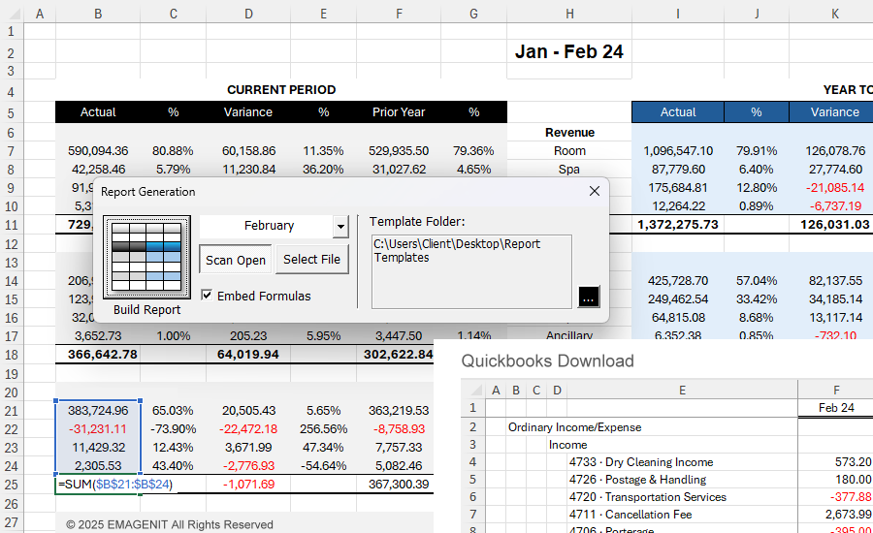
Task: Click the =SUM($B$21:$B$24) formula cell
Action: (x=115, y=484)
